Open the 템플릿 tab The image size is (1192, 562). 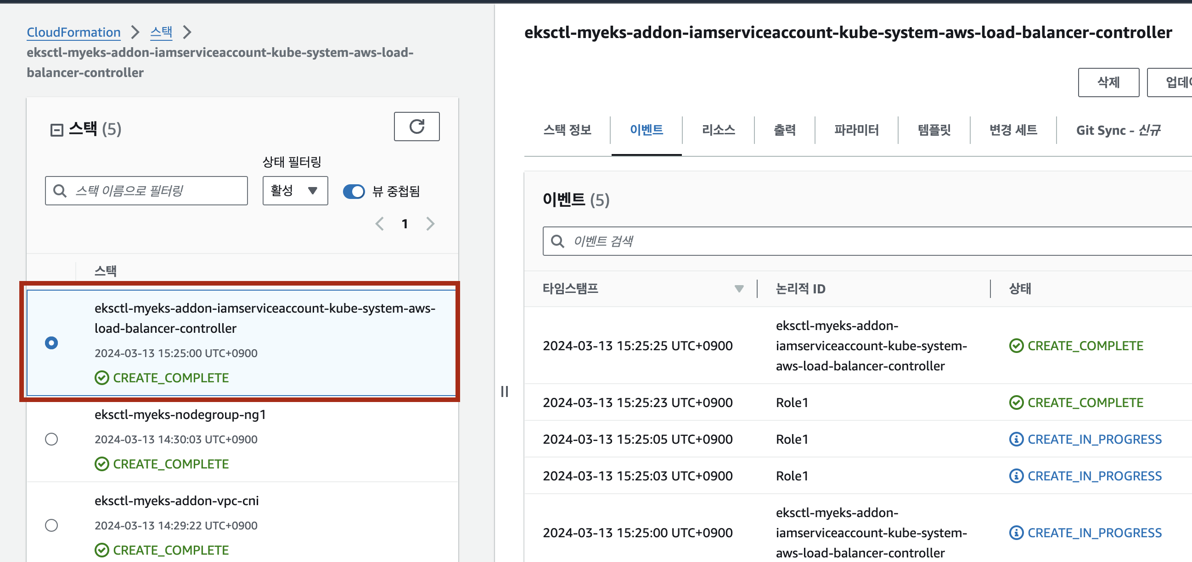tap(933, 130)
